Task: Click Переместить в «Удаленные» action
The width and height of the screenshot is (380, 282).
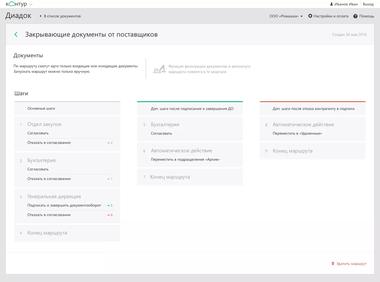Action: click(297, 133)
